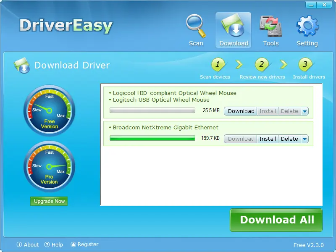Open the Download tab icon

click(x=233, y=26)
